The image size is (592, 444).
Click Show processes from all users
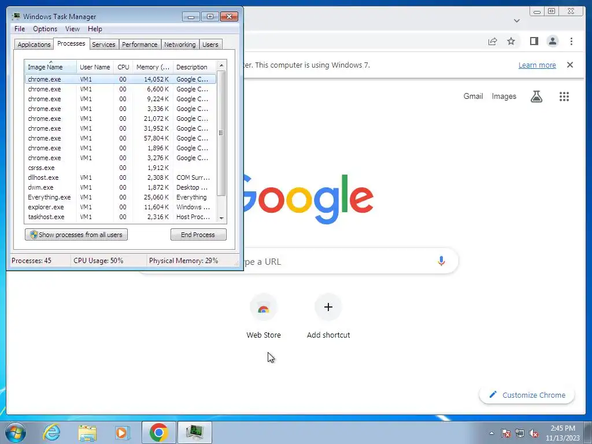pos(76,235)
